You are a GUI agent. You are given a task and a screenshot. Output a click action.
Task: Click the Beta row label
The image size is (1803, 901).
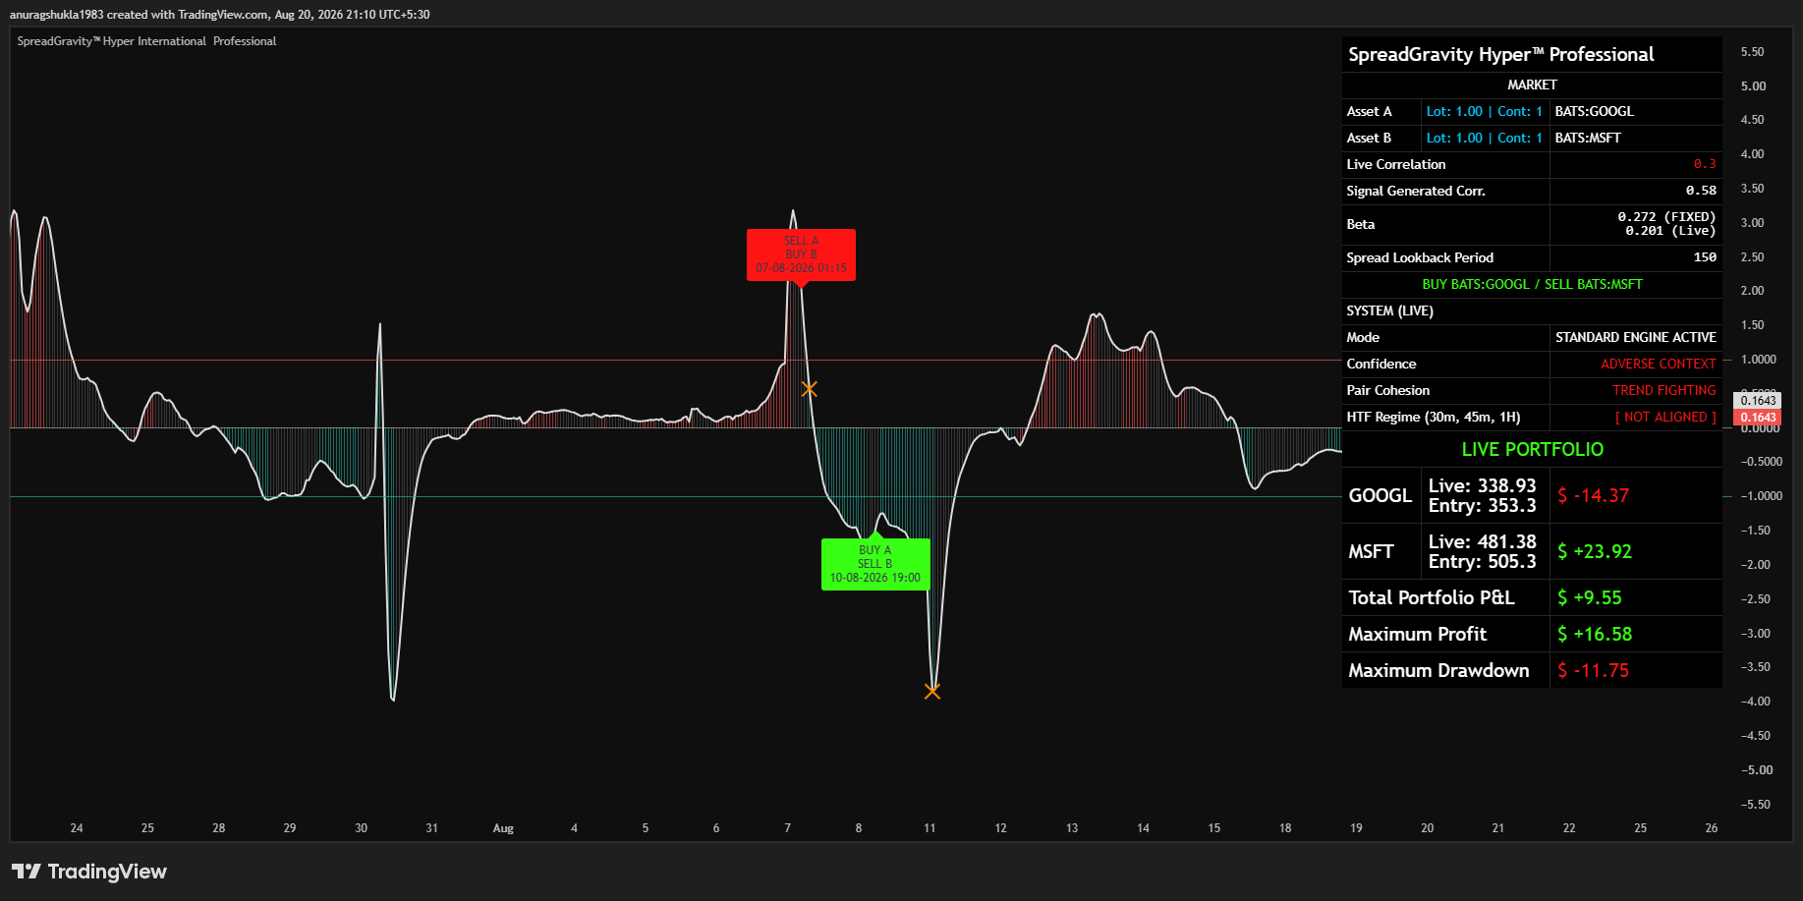1360,225
